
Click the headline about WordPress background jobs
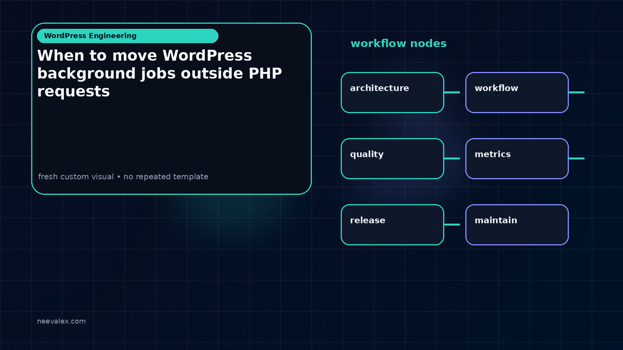point(160,73)
